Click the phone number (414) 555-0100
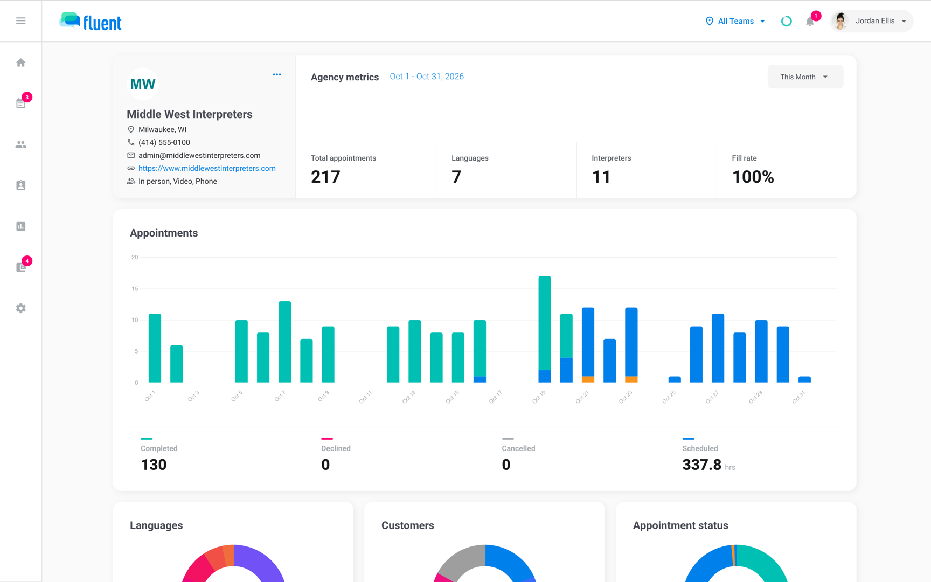Screen dimensions: 931x582 click(164, 142)
